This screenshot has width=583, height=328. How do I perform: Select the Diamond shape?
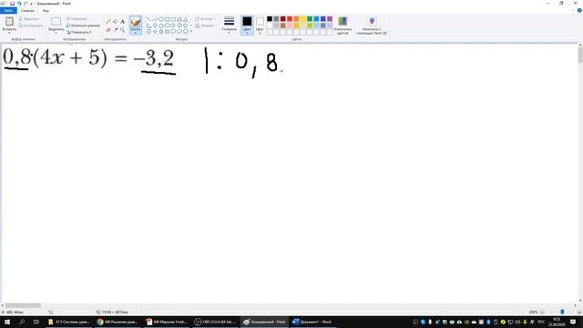(155, 26)
